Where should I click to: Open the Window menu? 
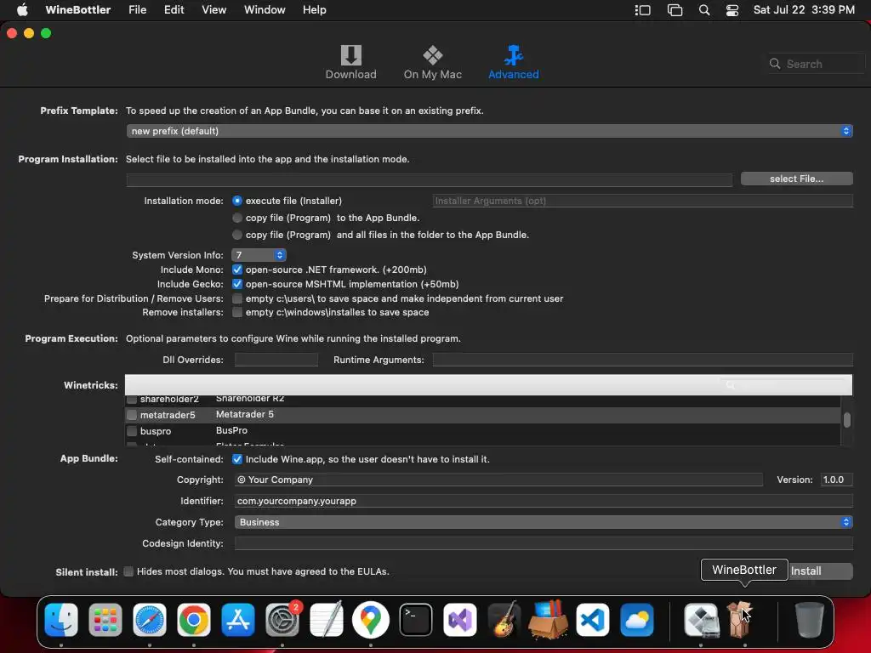point(265,10)
